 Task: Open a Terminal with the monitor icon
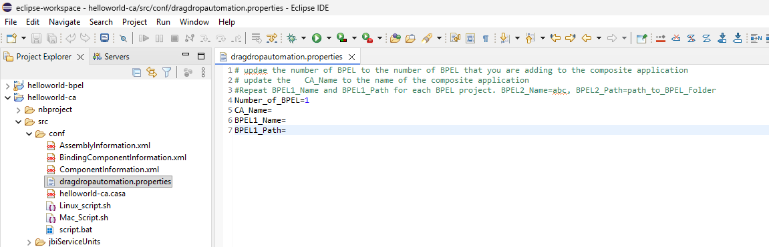104,38
